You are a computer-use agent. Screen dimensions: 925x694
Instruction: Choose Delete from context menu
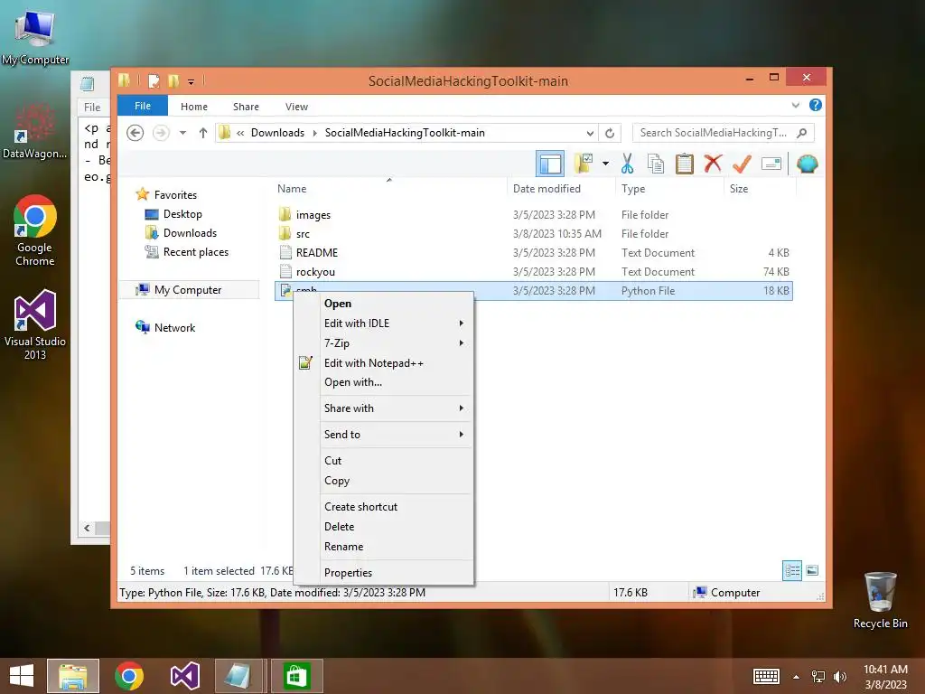pyautogui.click(x=383, y=527)
